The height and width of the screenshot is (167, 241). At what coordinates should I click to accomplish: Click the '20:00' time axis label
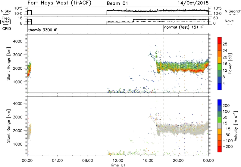point(178,161)
